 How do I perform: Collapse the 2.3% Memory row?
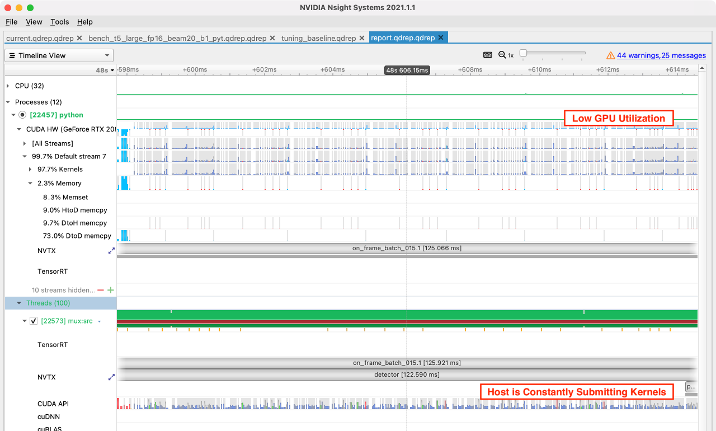(30, 183)
